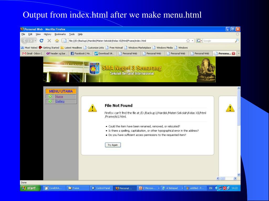The width and height of the screenshot is (269, 201).
Task: Open back/forward history dropdown arrow
Action: coord(35,41)
